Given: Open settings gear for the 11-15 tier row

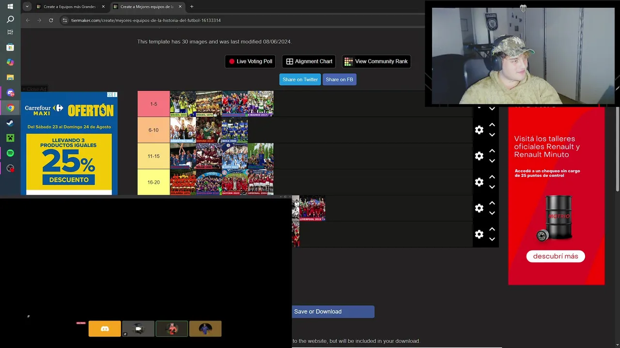Looking at the screenshot, I should tap(479, 156).
